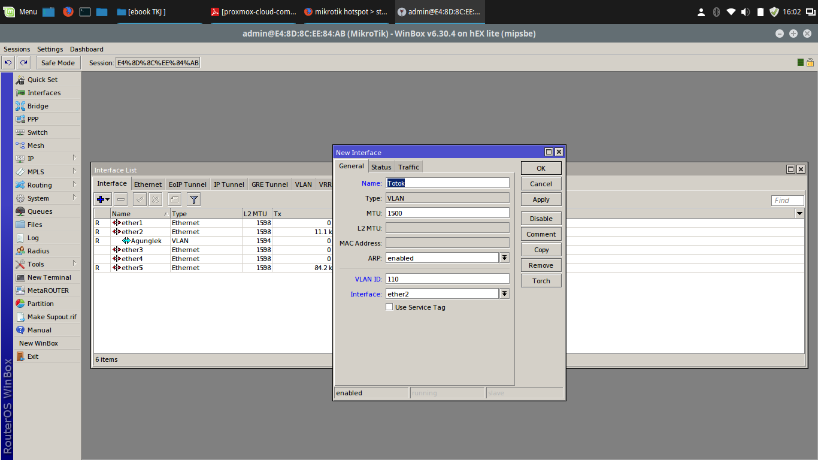Click the Name field containing Totok

tap(447, 183)
